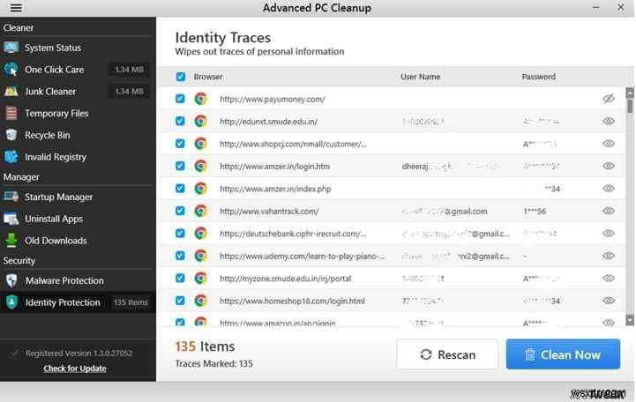Screen dimensions: 636x402
Task: Click the Old Downloads icon
Action: pyautogui.click(x=11, y=241)
